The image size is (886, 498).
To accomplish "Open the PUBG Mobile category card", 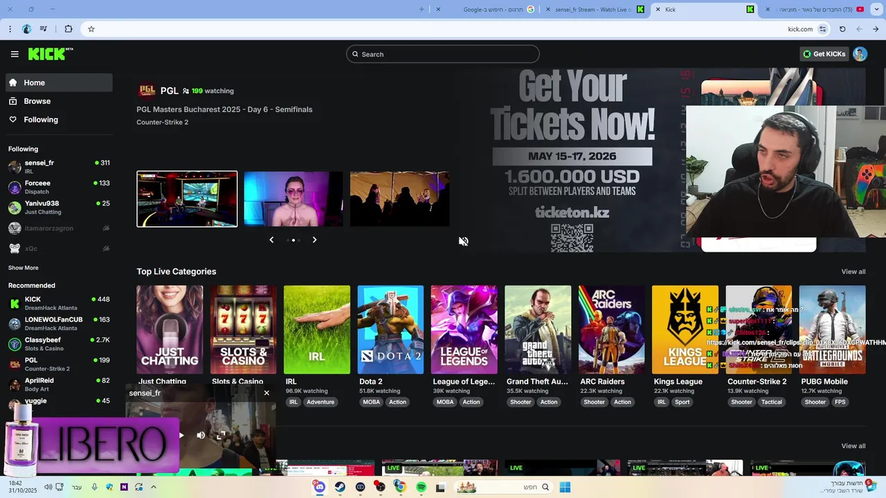I will pyautogui.click(x=832, y=330).
